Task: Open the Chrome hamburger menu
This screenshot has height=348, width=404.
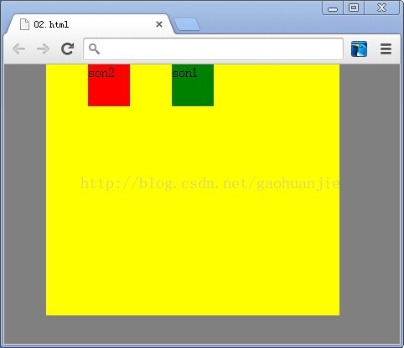Action: pos(386,49)
